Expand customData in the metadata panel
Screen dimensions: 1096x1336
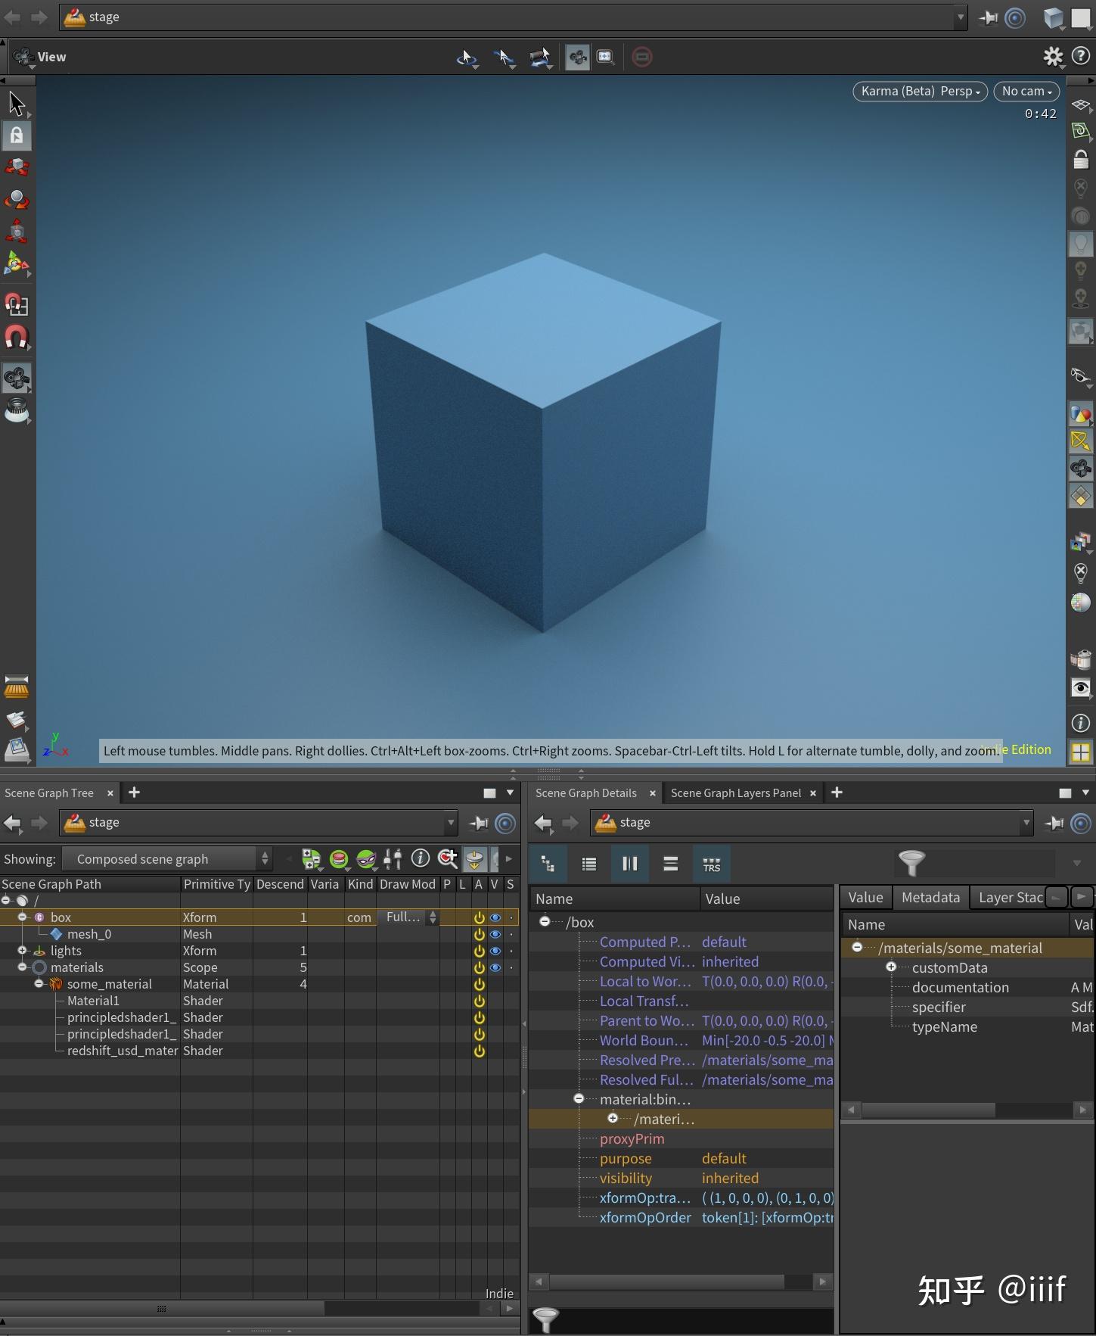891,967
